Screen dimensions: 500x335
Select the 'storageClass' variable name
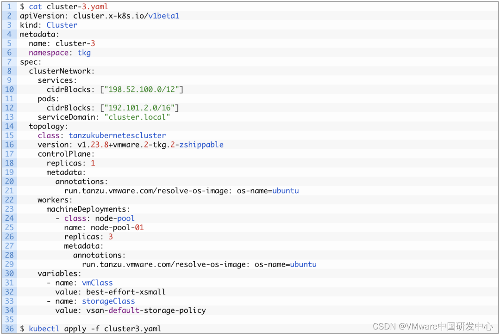click(x=108, y=301)
